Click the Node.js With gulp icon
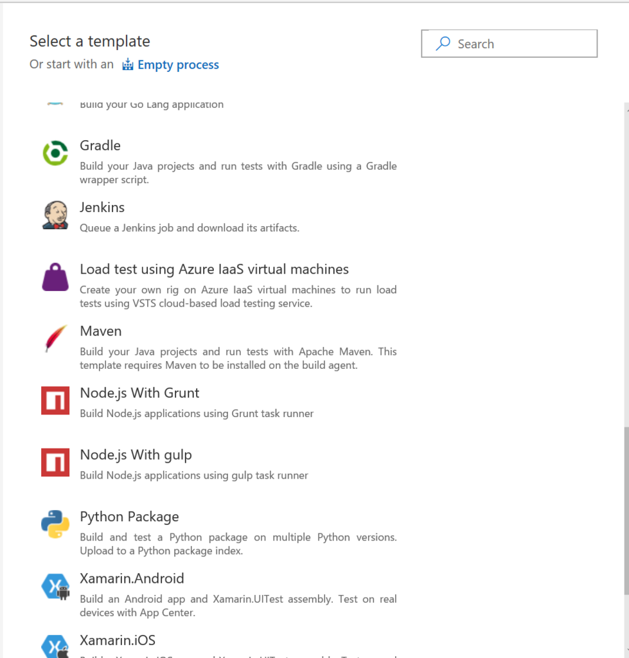The image size is (629, 658). click(55, 463)
